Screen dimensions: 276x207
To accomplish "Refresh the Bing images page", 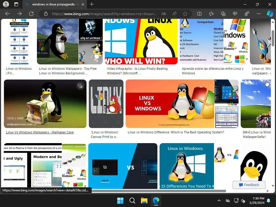I will [x=31, y=14].
